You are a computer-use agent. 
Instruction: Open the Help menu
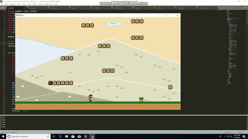coord(56,4)
